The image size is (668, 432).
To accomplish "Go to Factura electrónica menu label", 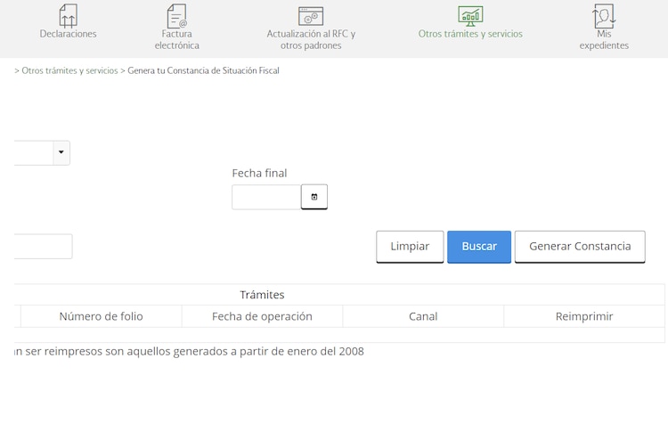I will [177, 39].
